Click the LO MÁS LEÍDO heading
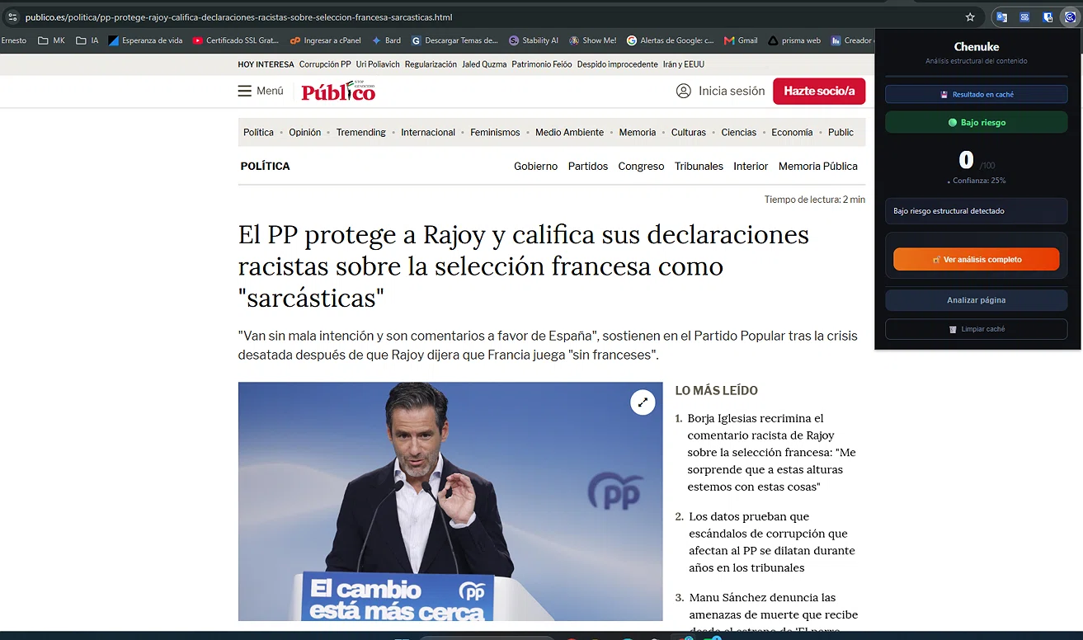 [x=716, y=391]
